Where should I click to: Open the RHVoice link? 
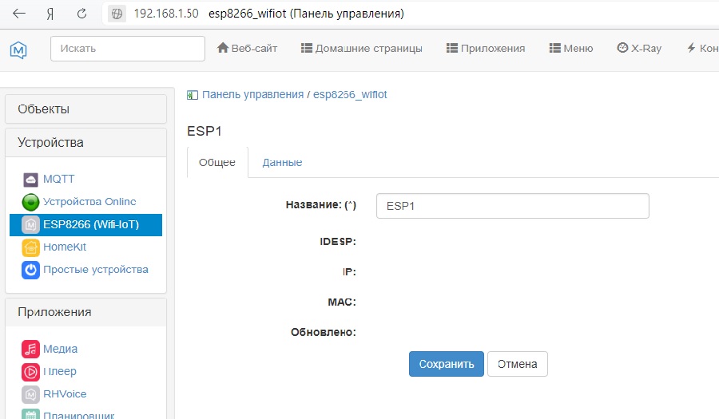(65, 393)
